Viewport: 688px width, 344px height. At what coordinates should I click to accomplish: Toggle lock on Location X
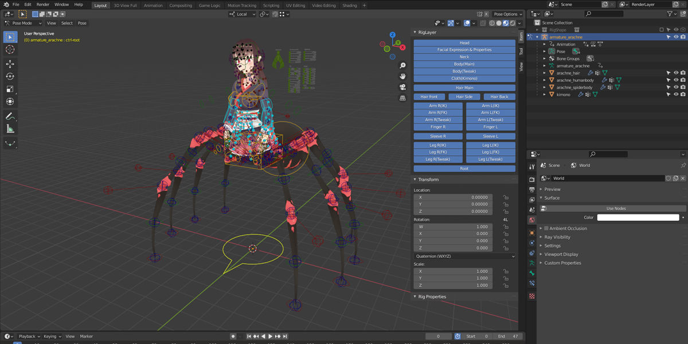[506, 197]
